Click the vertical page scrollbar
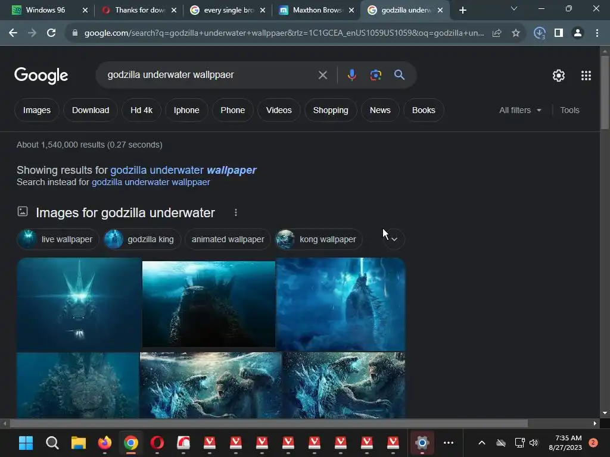The width and height of the screenshot is (610, 457). (x=605, y=92)
